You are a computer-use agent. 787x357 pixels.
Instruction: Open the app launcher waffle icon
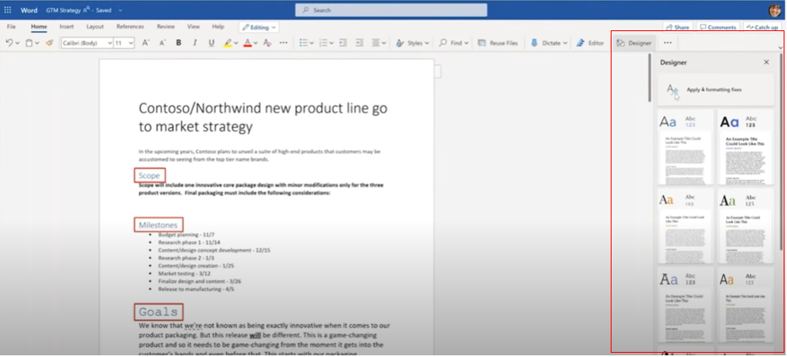pyautogui.click(x=8, y=10)
